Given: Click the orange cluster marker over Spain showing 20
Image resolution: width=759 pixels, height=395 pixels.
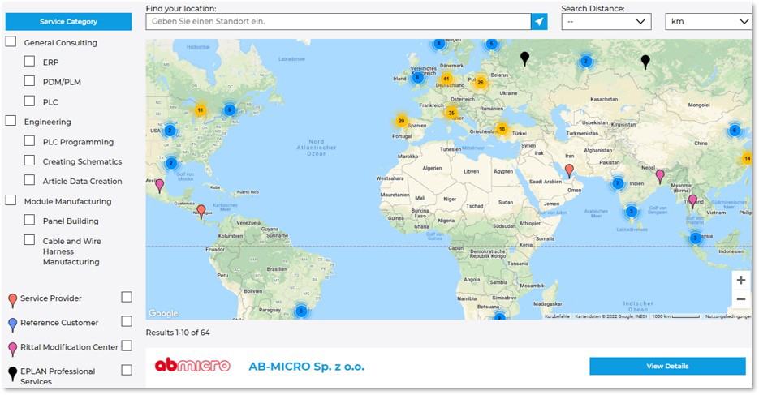Looking at the screenshot, I should point(401,122).
